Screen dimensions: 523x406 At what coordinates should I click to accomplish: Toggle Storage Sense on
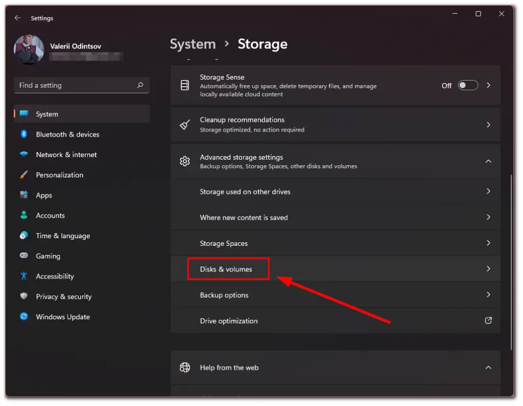click(x=467, y=85)
